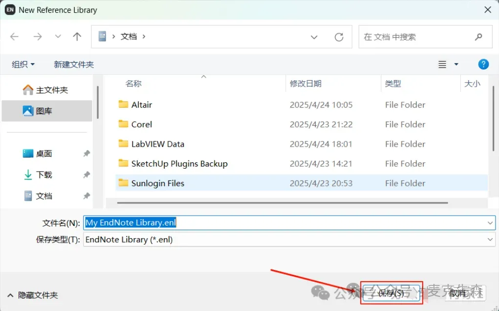This screenshot has height=311, width=499.
Task: Open the 组织 menu
Action: [23, 64]
